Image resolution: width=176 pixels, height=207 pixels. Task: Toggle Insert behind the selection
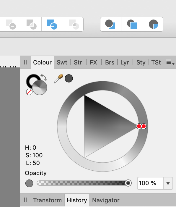click(x=110, y=24)
